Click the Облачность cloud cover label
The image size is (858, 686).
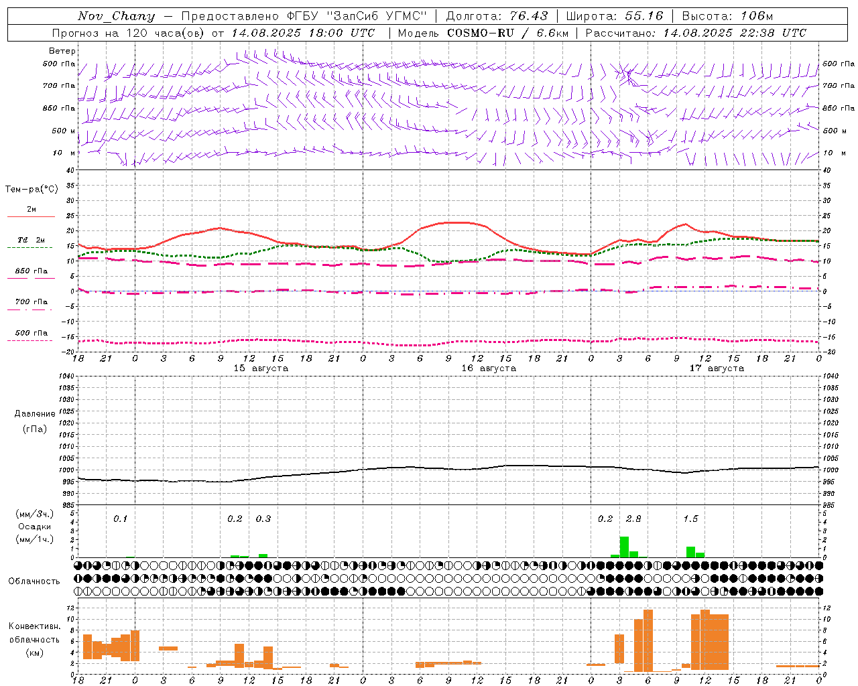[x=34, y=581]
